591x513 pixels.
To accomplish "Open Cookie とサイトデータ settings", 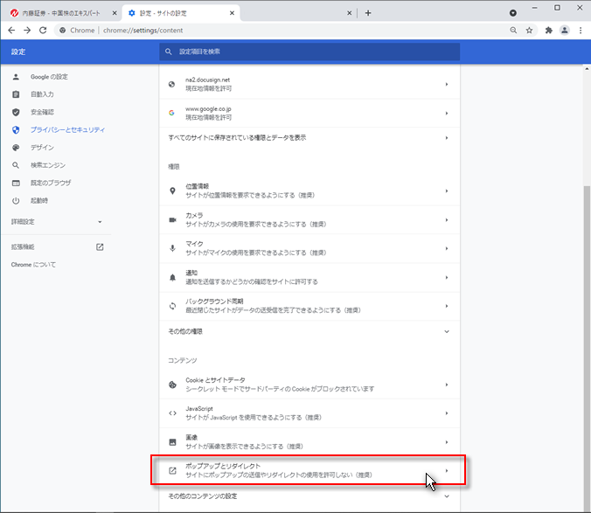I will (x=306, y=385).
